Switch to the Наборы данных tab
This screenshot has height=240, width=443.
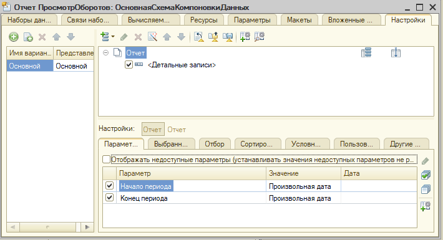point(29,20)
